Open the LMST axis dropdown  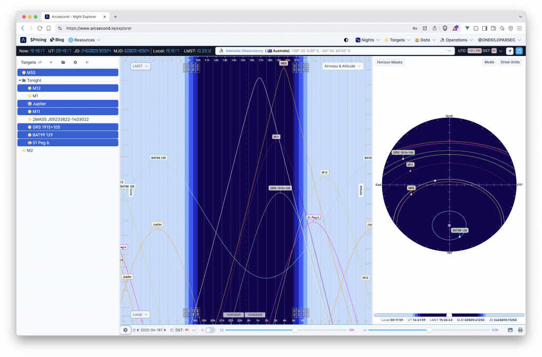coord(140,66)
